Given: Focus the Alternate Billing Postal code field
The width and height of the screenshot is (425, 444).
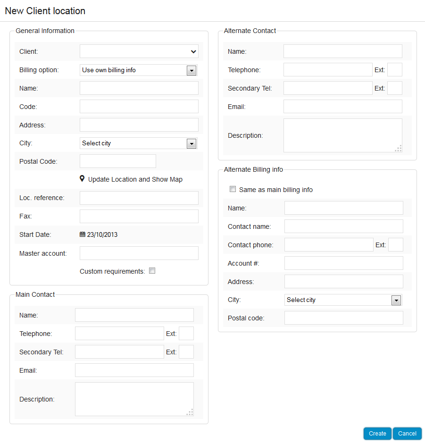Looking at the screenshot, I should coord(344,318).
